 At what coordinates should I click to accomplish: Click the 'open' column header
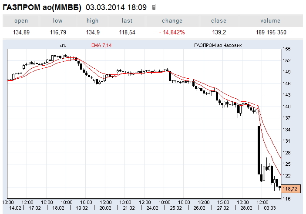[x=21, y=21]
